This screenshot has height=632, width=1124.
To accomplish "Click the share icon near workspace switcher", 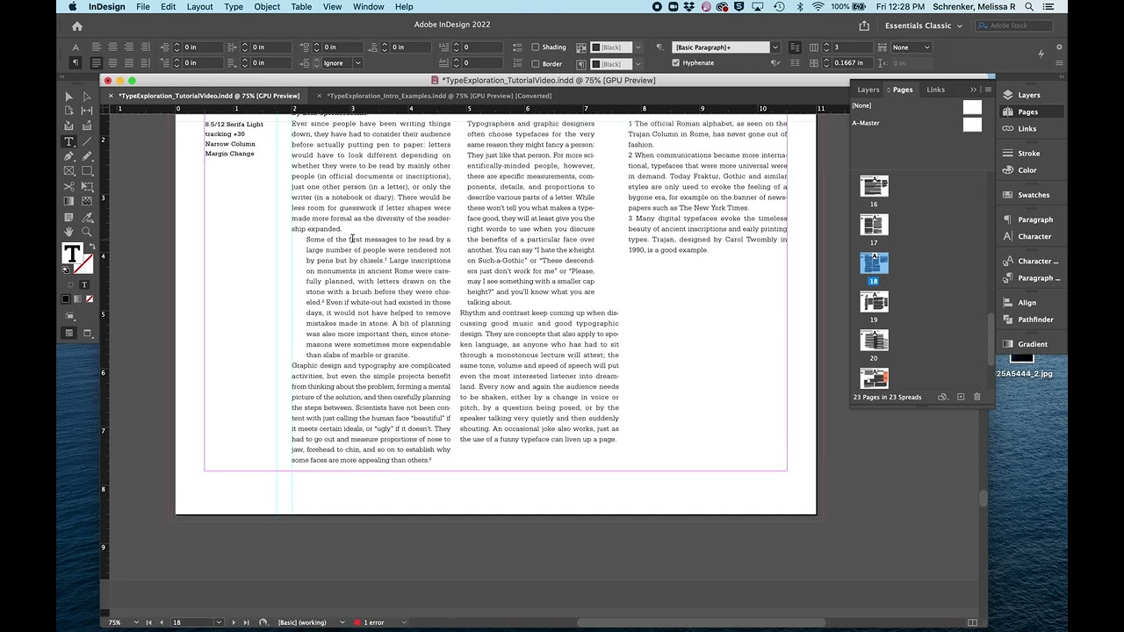I will 864,25.
